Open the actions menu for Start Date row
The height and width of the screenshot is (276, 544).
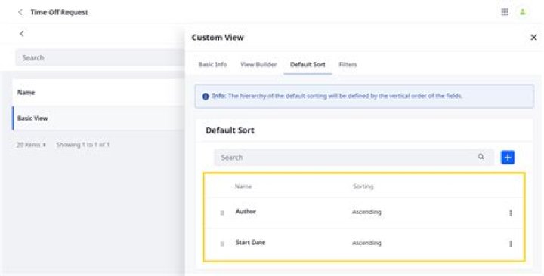point(510,244)
